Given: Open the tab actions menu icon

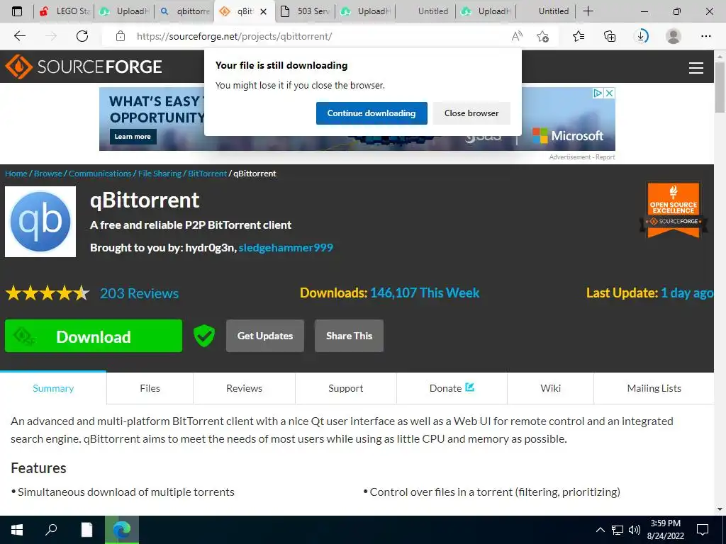Looking at the screenshot, I should coord(17,11).
